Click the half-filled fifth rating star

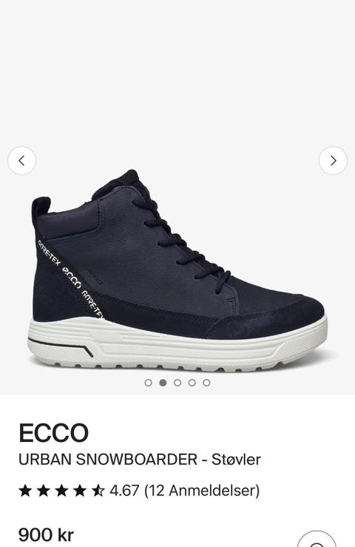pos(98,491)
